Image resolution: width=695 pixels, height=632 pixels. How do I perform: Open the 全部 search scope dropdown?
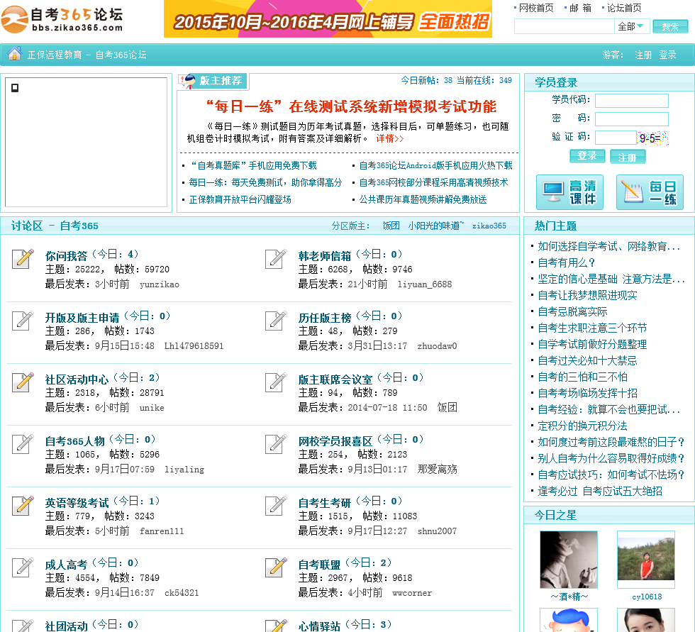(x=632, y=26)
